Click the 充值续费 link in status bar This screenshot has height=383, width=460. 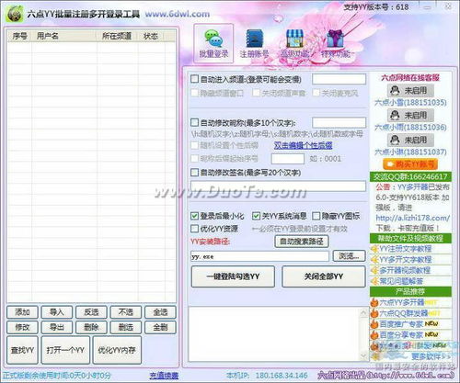[164, 376]
